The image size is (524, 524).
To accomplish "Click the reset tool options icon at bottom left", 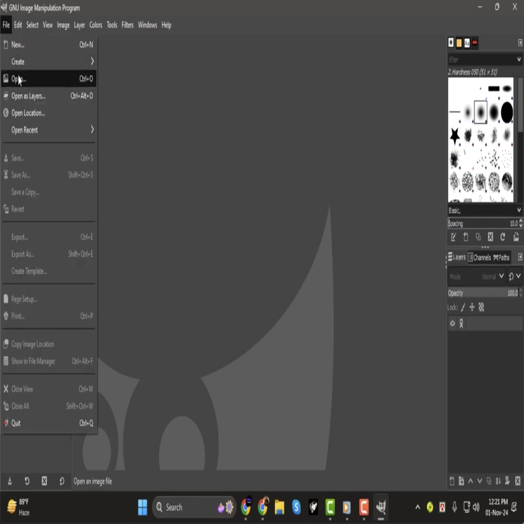I will pyautogui.click(x=62, y=481).
